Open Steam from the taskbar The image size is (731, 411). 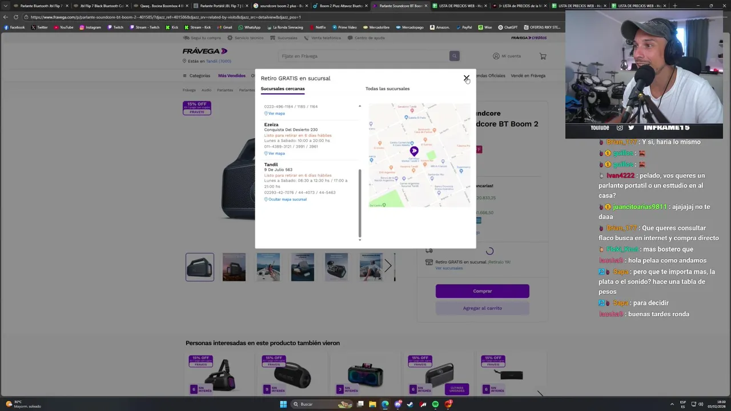(x=410, y=404)
